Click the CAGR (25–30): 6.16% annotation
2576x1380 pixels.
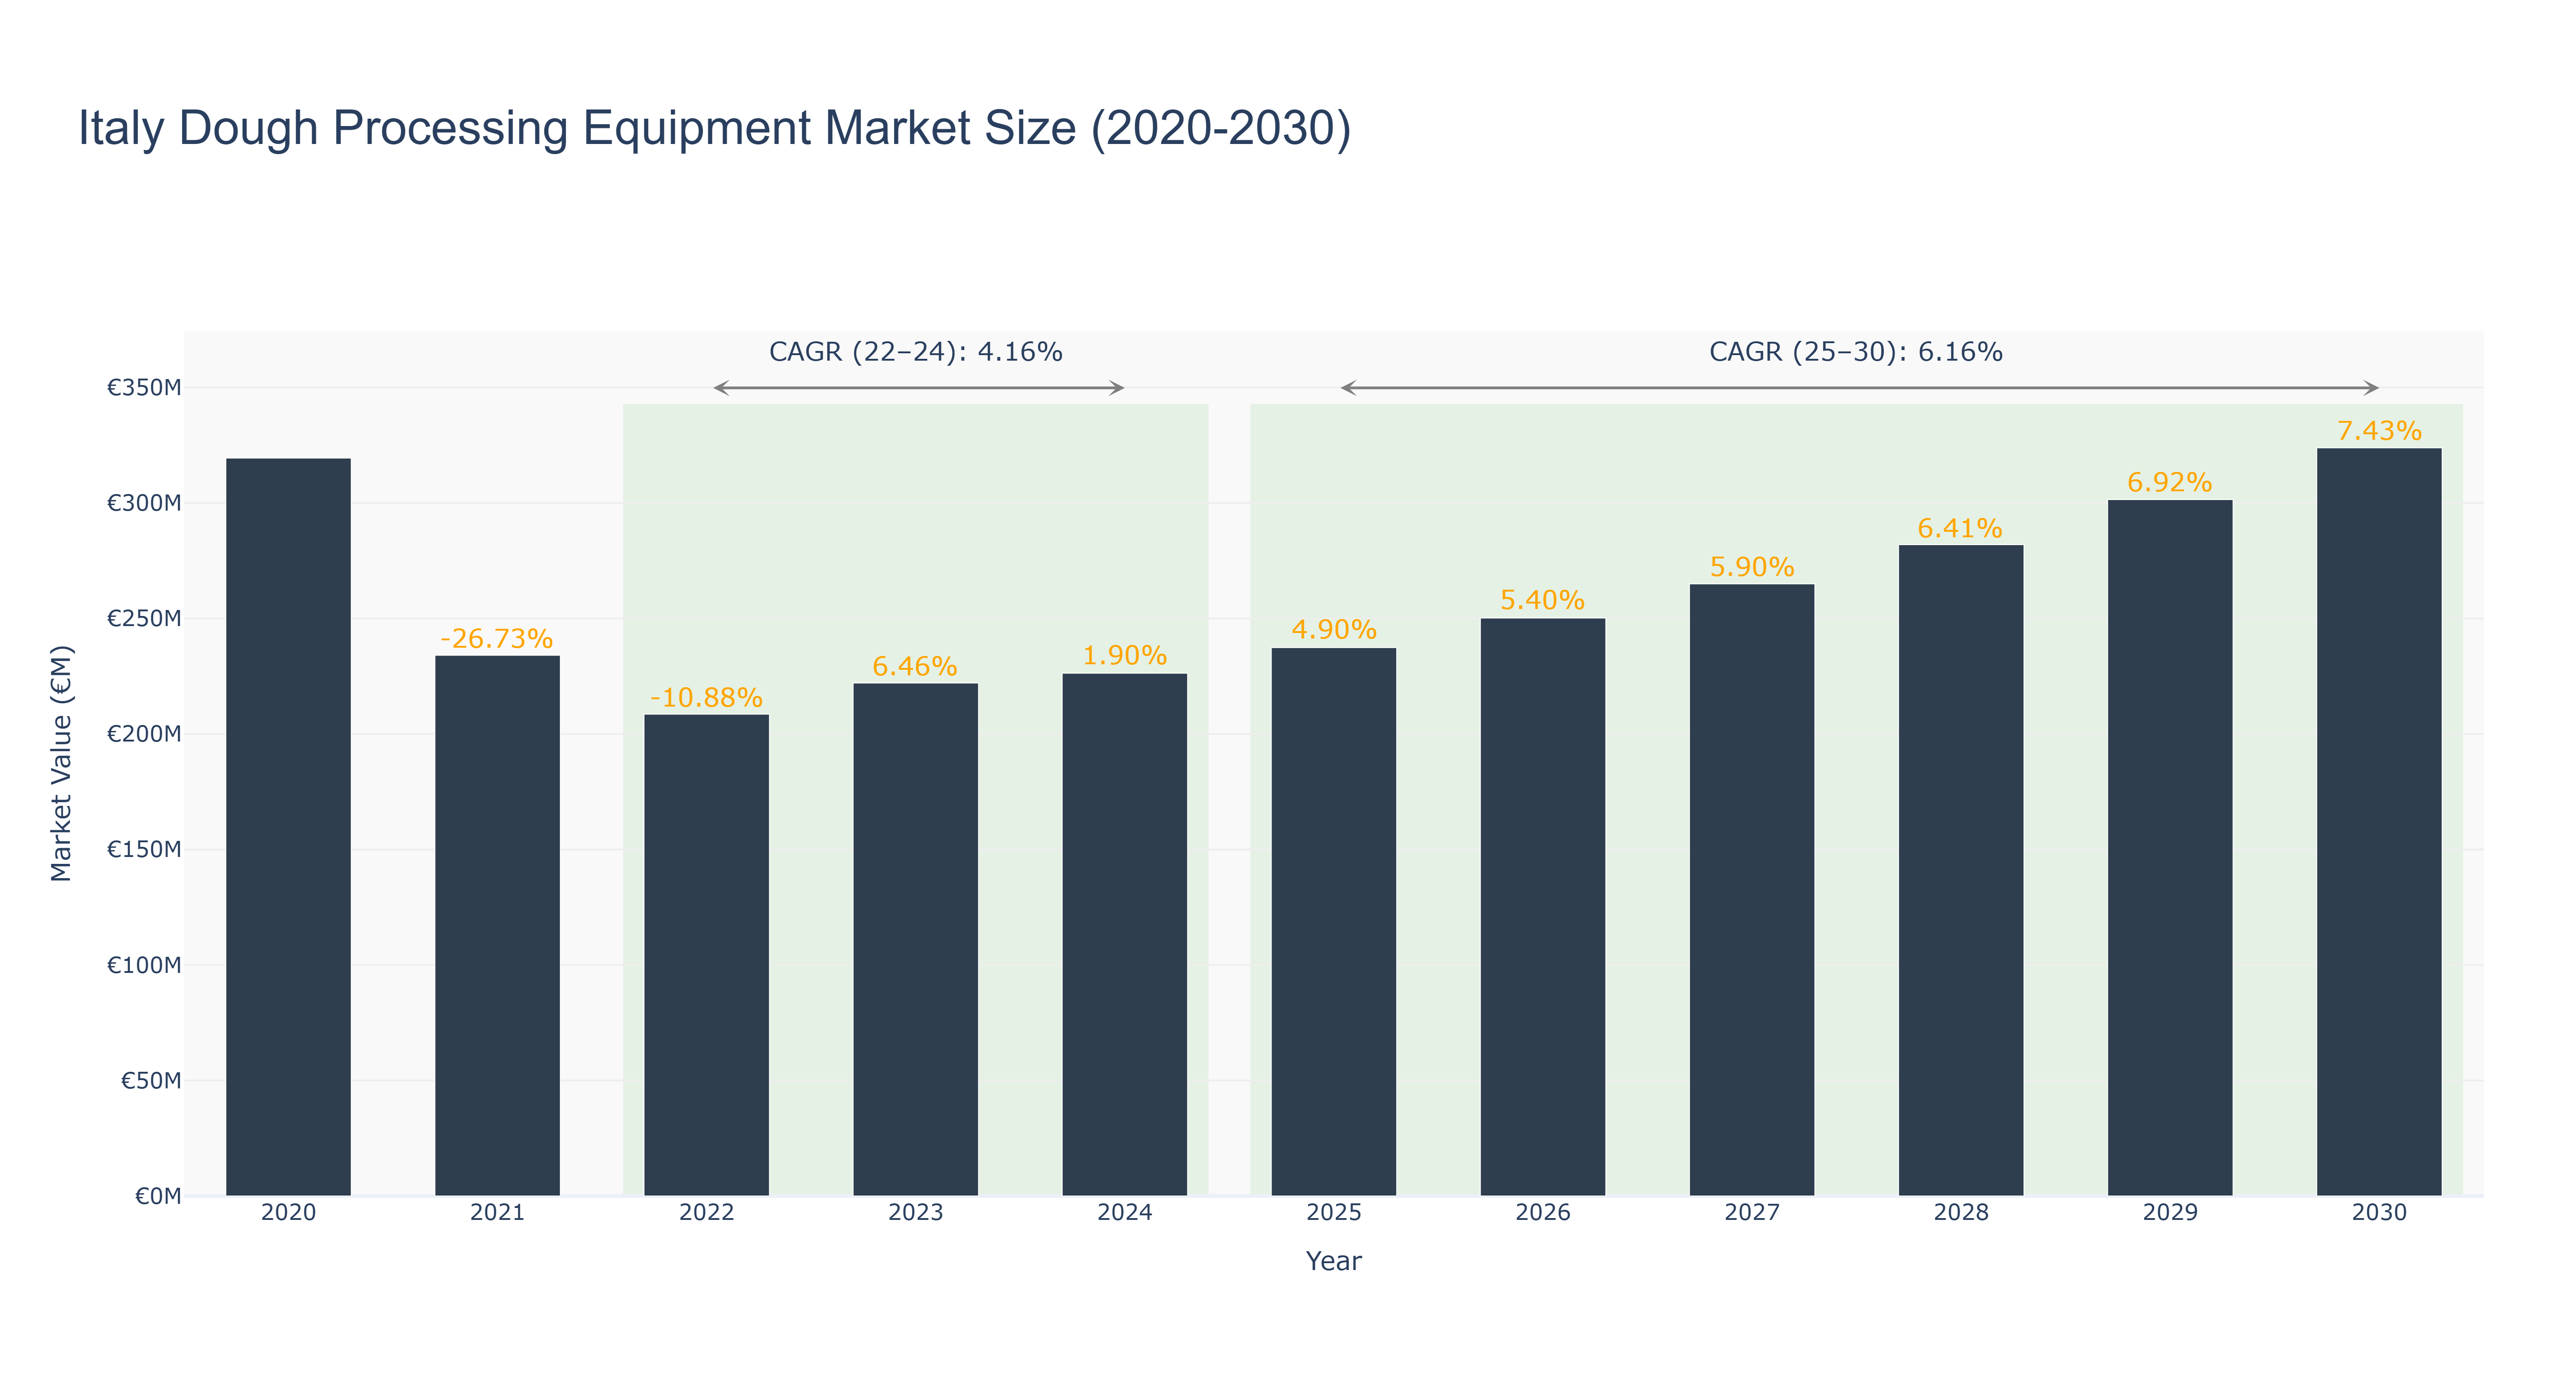[1855, 352]
